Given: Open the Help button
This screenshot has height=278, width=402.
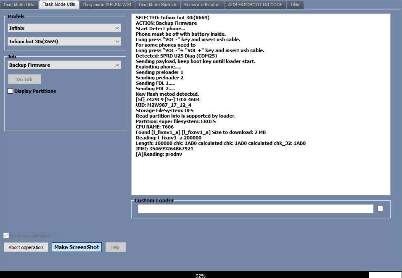Looking at the screenshot, I should pos(115,247).
